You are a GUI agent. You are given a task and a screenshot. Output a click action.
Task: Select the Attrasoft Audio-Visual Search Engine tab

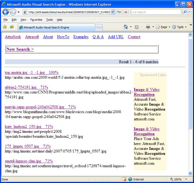(57, 27)
